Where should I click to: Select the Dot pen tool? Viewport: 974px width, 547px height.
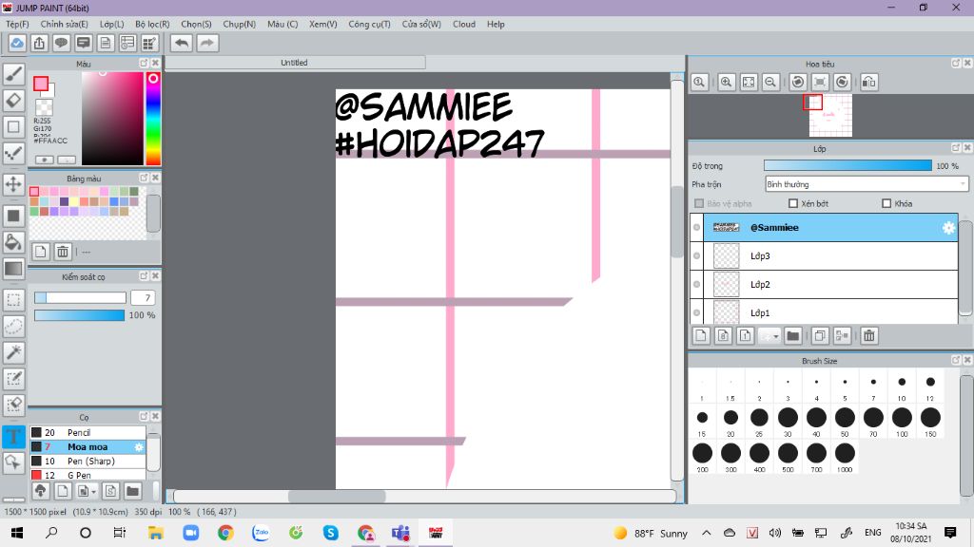tap(13, 153)
